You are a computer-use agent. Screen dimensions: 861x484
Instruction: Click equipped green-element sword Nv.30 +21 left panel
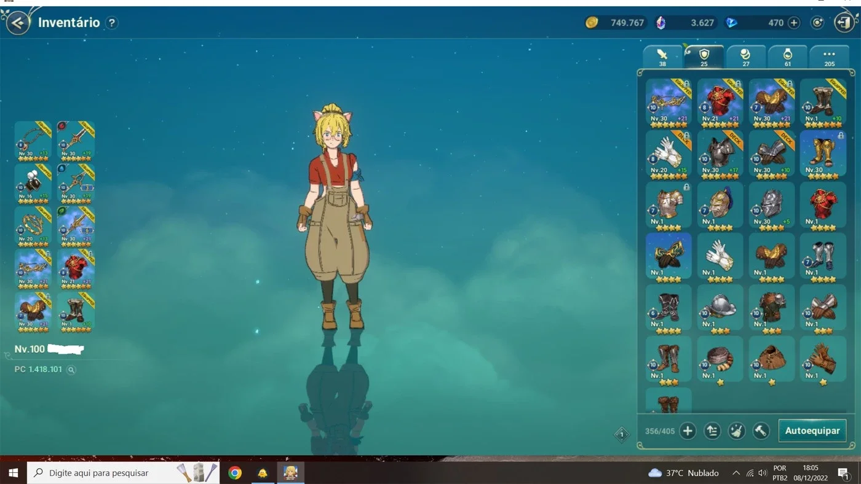point(76,226)
